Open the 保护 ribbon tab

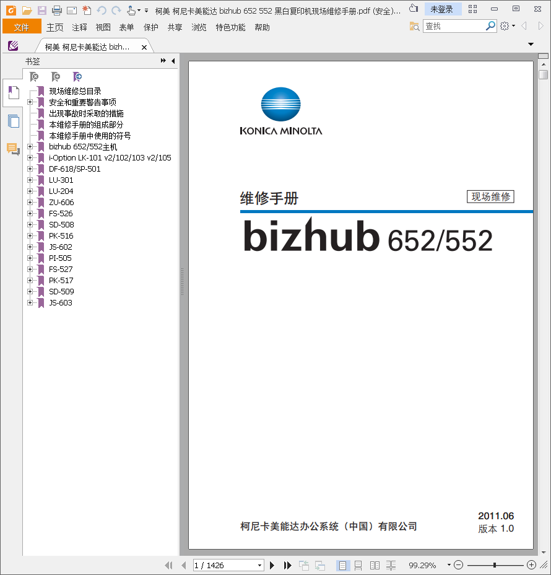tap(150, 27)
